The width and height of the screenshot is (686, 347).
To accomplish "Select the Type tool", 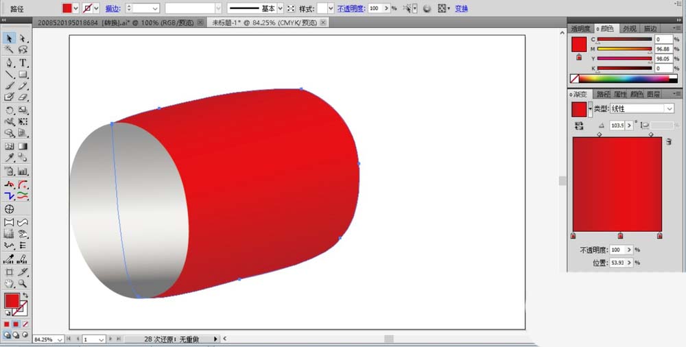I will click(23, 62).
